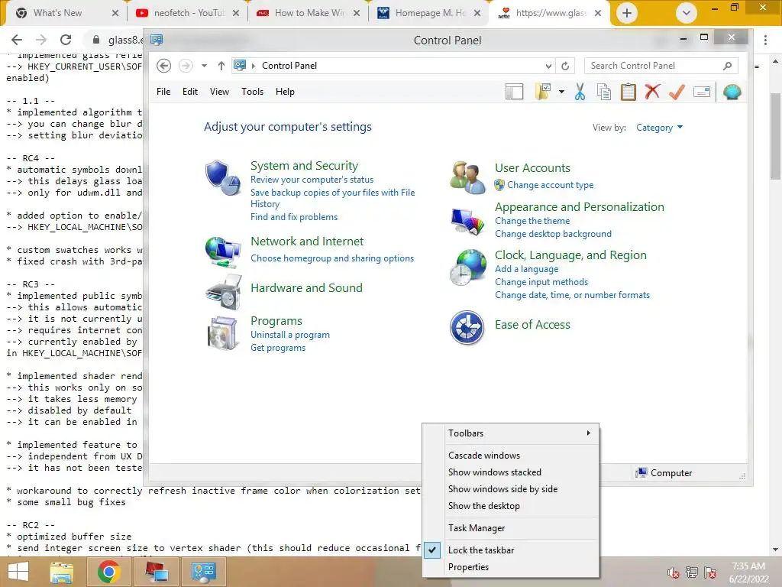
Task: Switch to the How to Make Win tab
Action: click(x=309, y=13)
